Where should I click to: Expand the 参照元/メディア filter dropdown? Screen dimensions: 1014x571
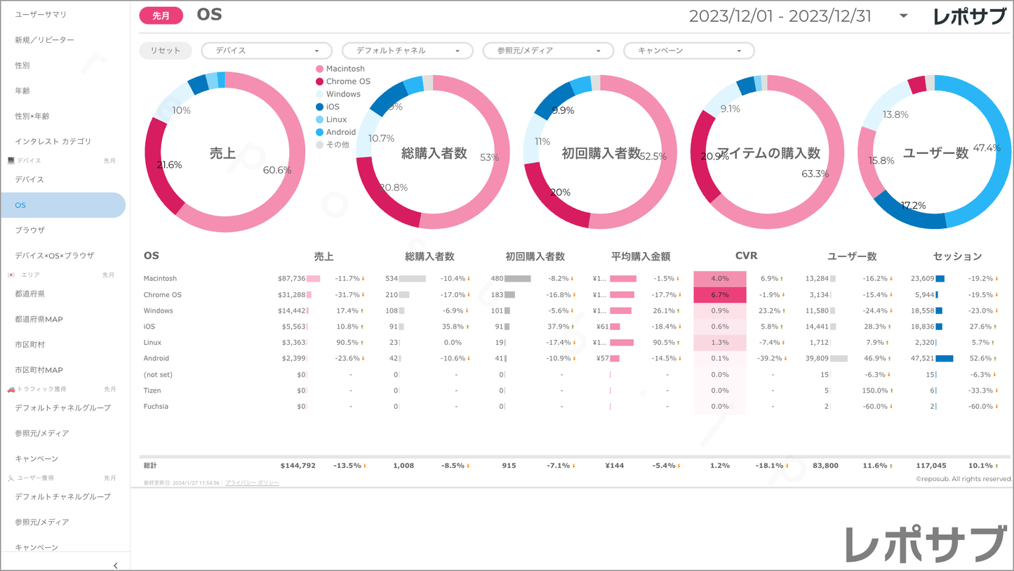click(548, 51)
